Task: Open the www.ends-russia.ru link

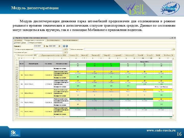Action: point(161,130)
